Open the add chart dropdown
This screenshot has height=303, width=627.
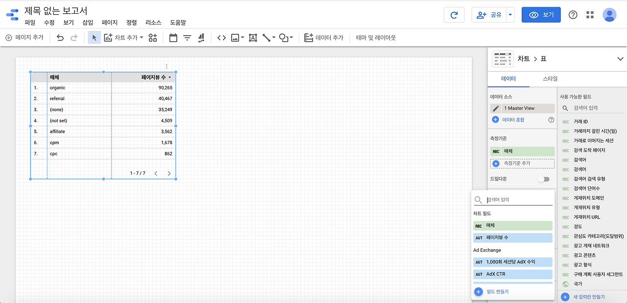tap(123, 38)
